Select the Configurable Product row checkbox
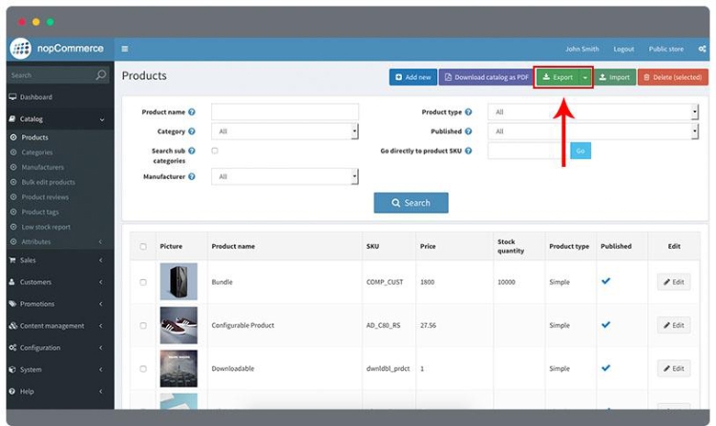 143,326
